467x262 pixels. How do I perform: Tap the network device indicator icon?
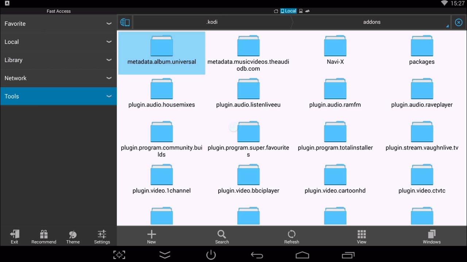[x=301, y=11]
